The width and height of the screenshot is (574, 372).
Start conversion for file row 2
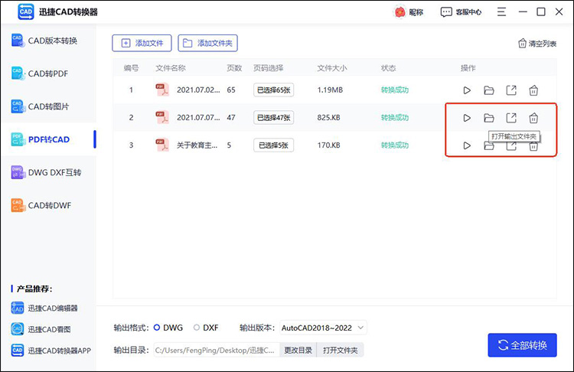467,118
